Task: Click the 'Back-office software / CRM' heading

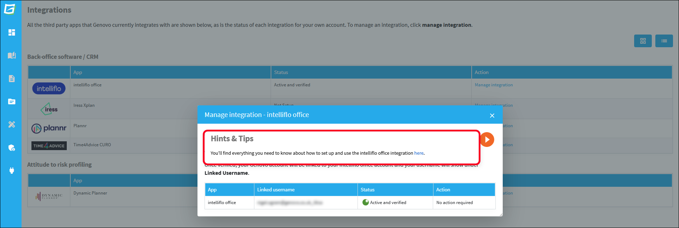Action: click(x=63, y=57)
